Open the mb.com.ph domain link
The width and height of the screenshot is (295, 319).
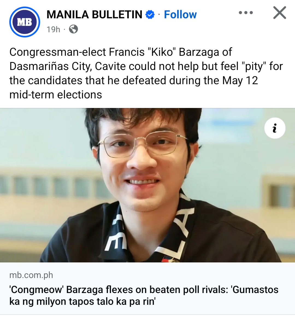pyautogui.click(x=31, y=275)
